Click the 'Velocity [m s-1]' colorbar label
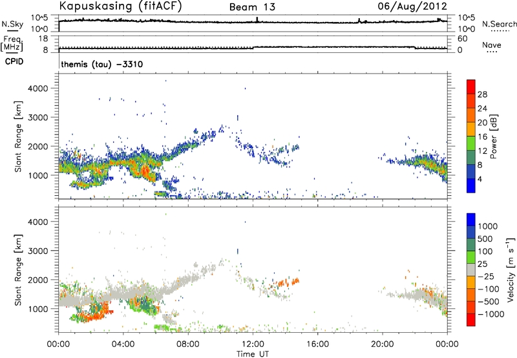Viewport: 517px width, 358px height. coord(511,269)
